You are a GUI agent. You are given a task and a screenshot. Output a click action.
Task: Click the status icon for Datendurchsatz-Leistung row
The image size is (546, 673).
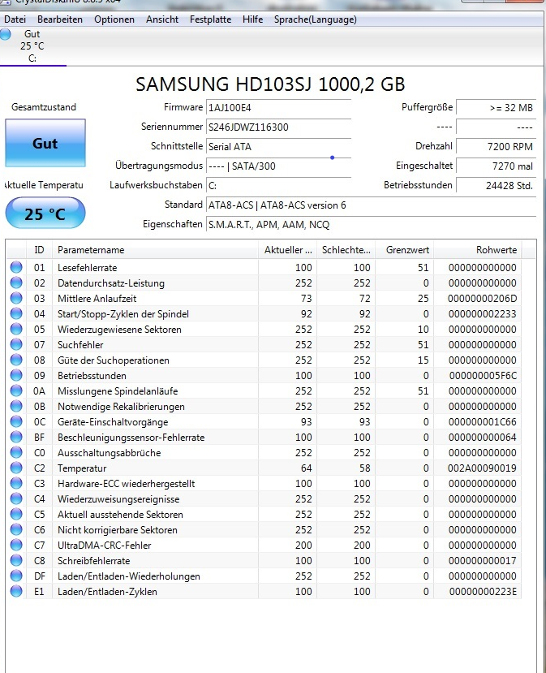[16, 283]
